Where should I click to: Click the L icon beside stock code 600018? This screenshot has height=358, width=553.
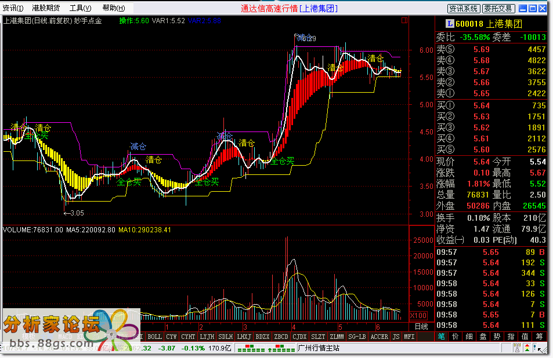[449, 24]
